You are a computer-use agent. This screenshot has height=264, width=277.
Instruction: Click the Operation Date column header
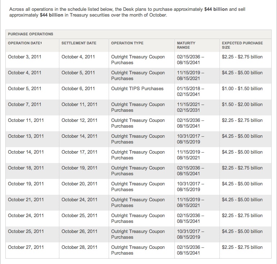click(x=24, y=43)
